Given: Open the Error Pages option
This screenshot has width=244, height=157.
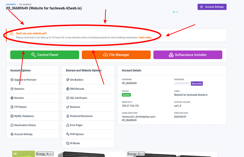Looking at the screenshot, I should (88, 125).
